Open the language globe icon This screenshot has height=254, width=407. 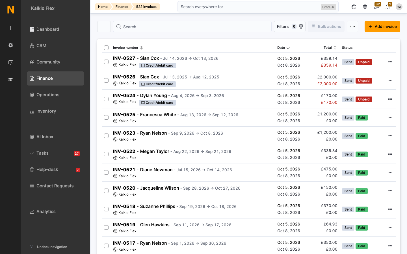coord(365,7)
